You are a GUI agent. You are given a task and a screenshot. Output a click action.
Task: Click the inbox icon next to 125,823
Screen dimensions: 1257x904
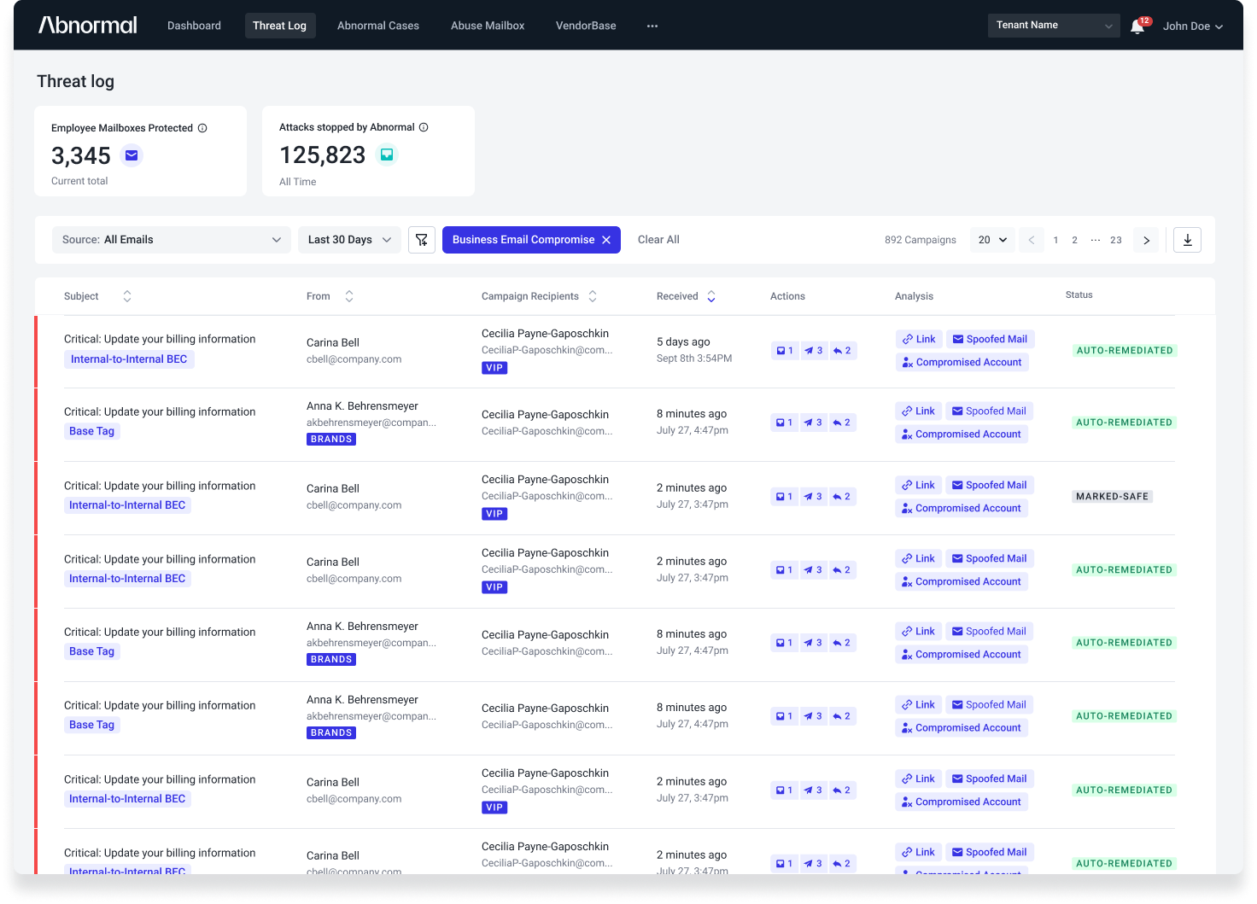tap(387, 155)
